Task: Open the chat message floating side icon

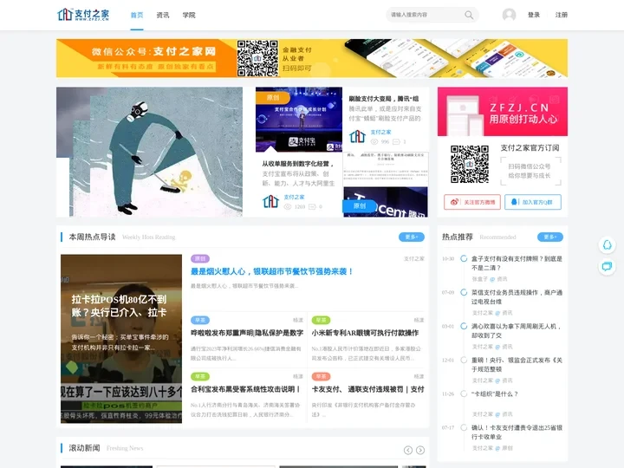Action: 607,266
